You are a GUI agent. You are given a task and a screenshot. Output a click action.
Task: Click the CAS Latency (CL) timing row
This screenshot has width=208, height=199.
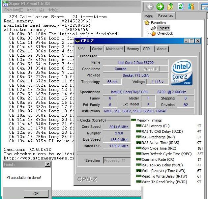(169, 126)
